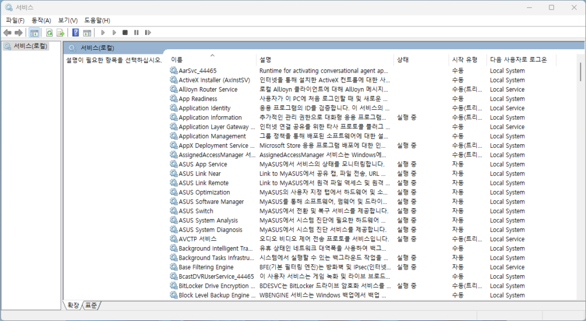The height and width of the screenshot is (321, 586).
Task: Toggle the console tree show/hide icon
Action: (34, 33)
